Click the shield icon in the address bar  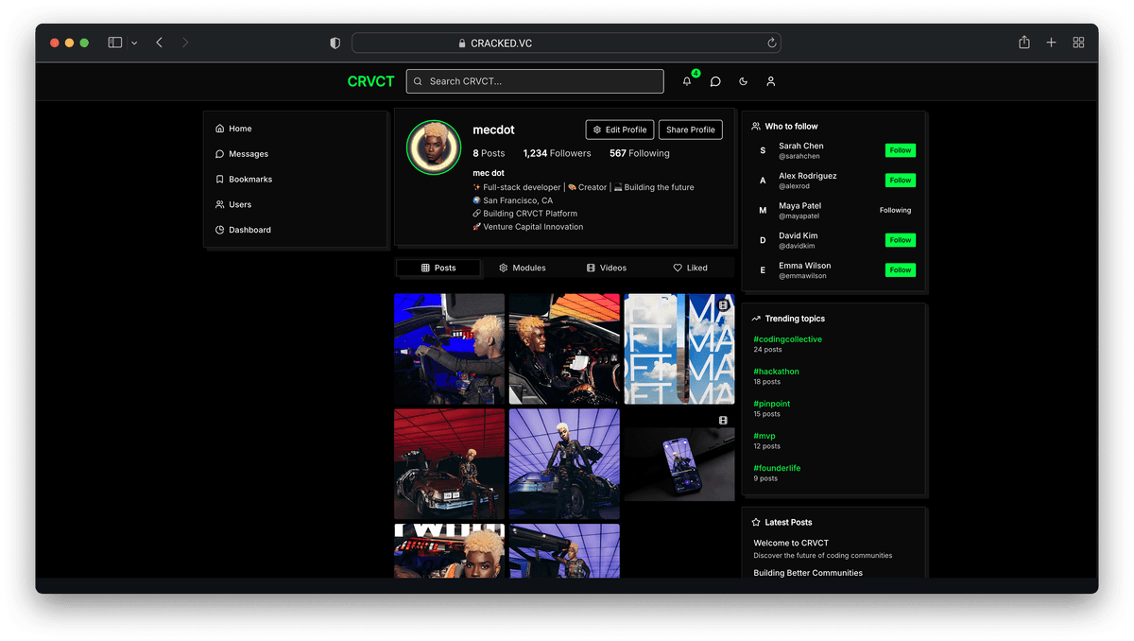tap(335, 43)
